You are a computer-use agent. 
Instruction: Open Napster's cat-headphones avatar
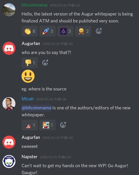[x=9, y=161]
